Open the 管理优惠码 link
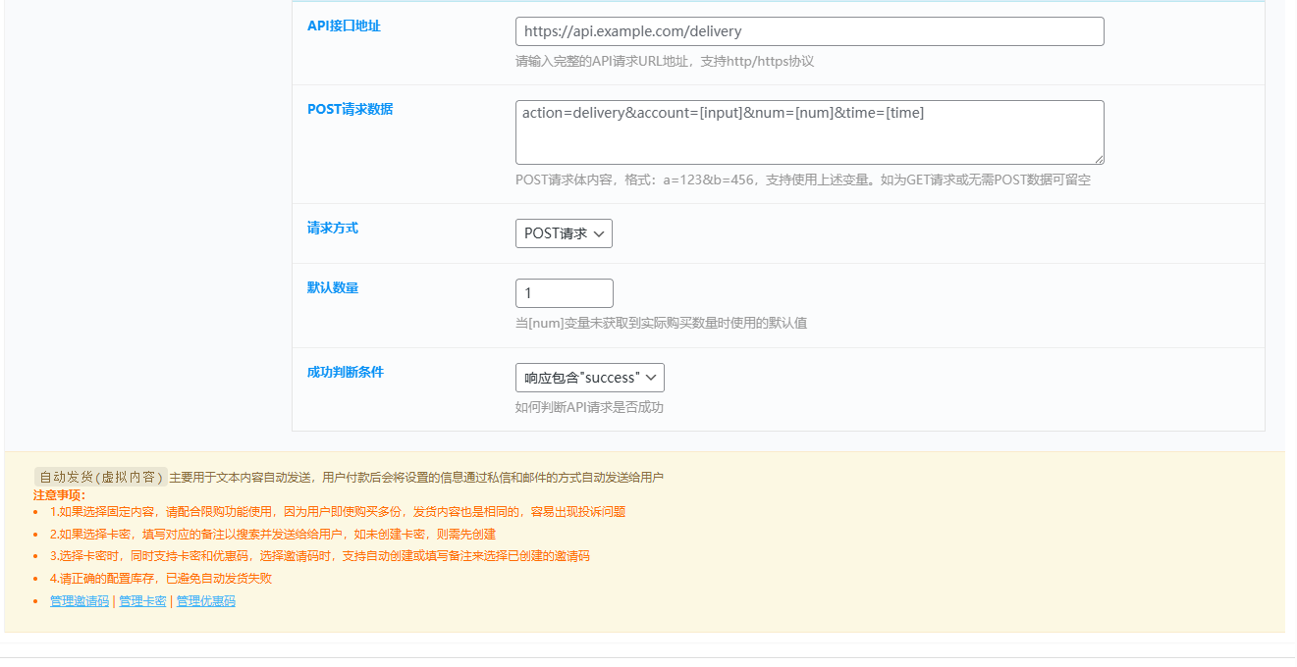 coord(206,601)
